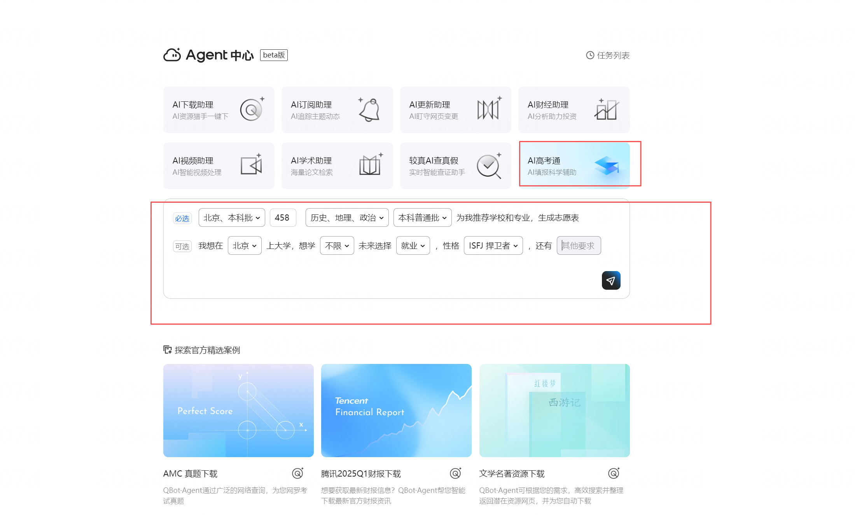Send the request with the paper-plane button
857x515 pixels.
point(611,280)
